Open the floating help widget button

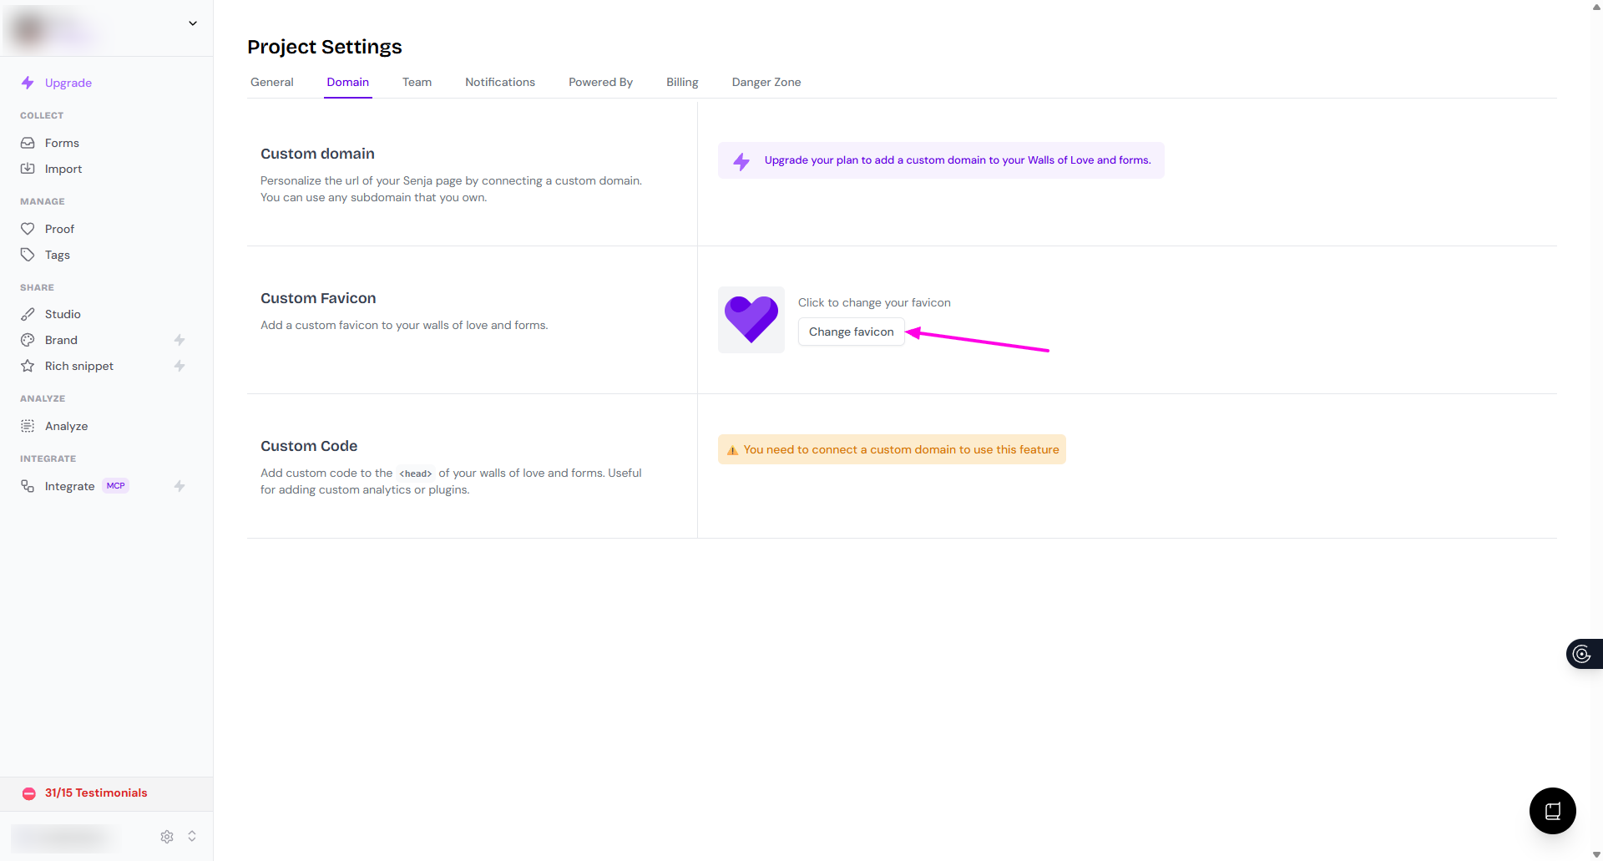pos(1552,810)
